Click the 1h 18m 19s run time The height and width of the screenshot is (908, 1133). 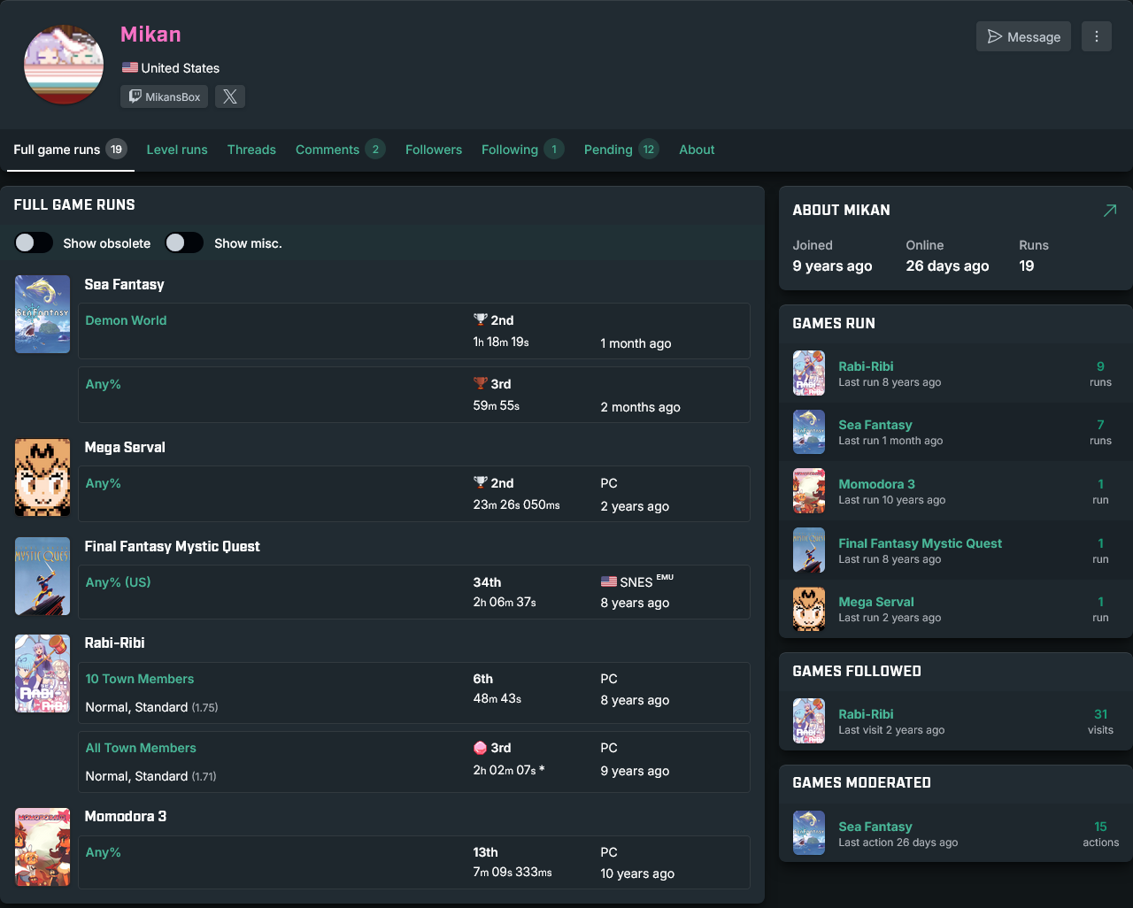[501, 342]
